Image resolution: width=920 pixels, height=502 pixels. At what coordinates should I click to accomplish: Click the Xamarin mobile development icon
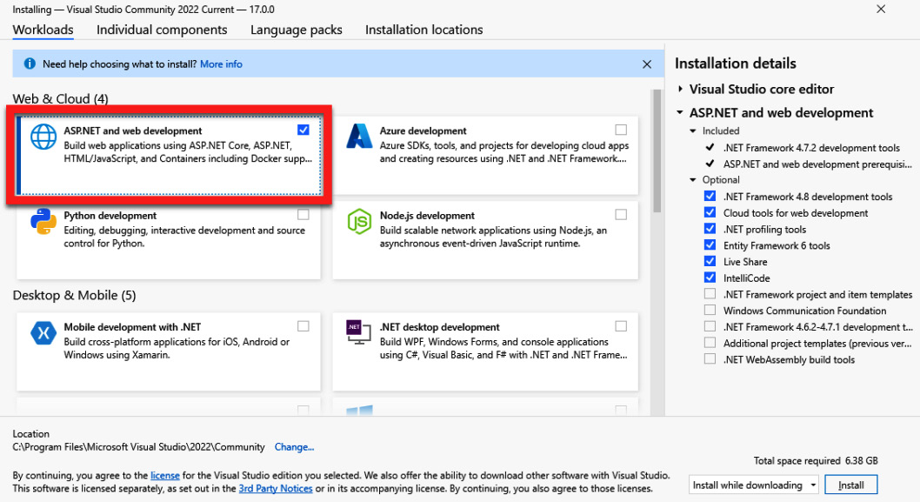click(43, 333)
